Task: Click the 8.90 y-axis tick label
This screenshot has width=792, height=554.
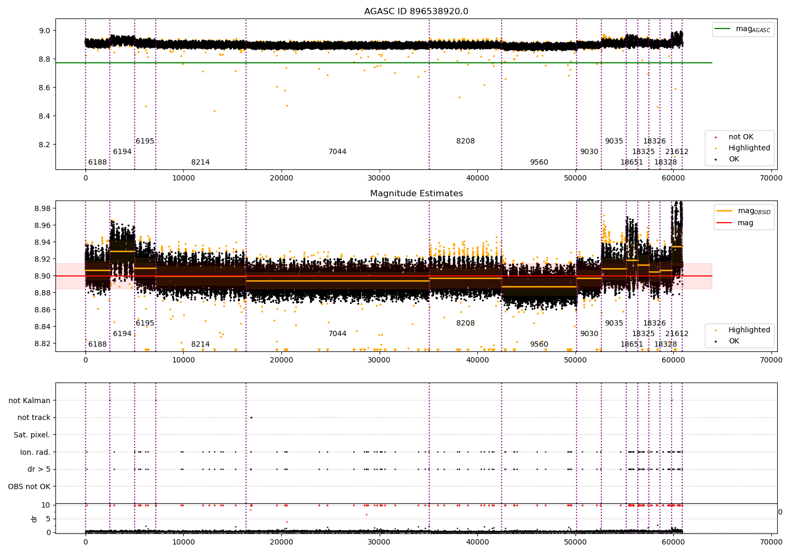Action: point(42,276)
